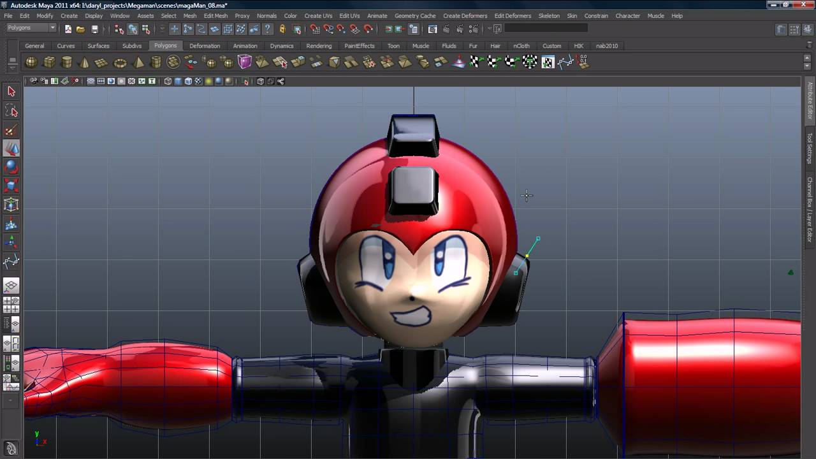This screenshot has width=816, height=459.
Task: Switch to the Rendering shelf tab
Action: [x=319, y=46]
